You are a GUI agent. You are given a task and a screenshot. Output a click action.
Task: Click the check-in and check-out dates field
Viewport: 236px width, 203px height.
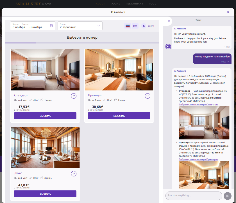33,26
